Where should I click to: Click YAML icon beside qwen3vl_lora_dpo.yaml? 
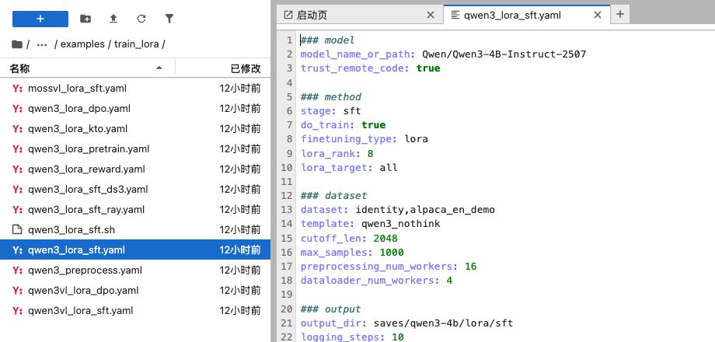click(x=17, y=291)
